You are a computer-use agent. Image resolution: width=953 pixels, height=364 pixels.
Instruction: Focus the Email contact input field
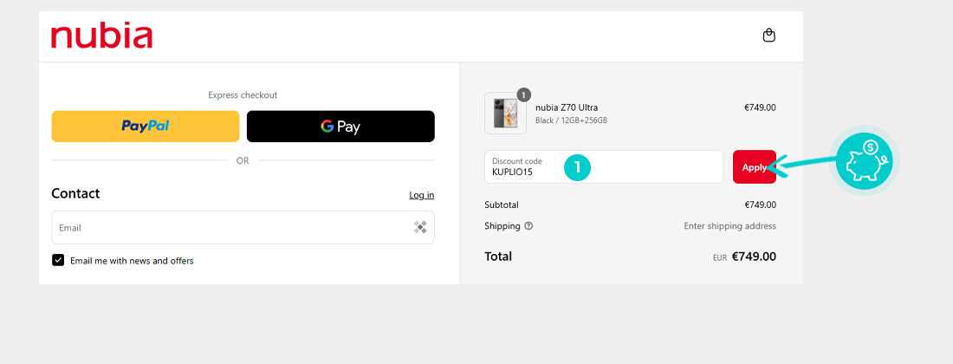243,227
